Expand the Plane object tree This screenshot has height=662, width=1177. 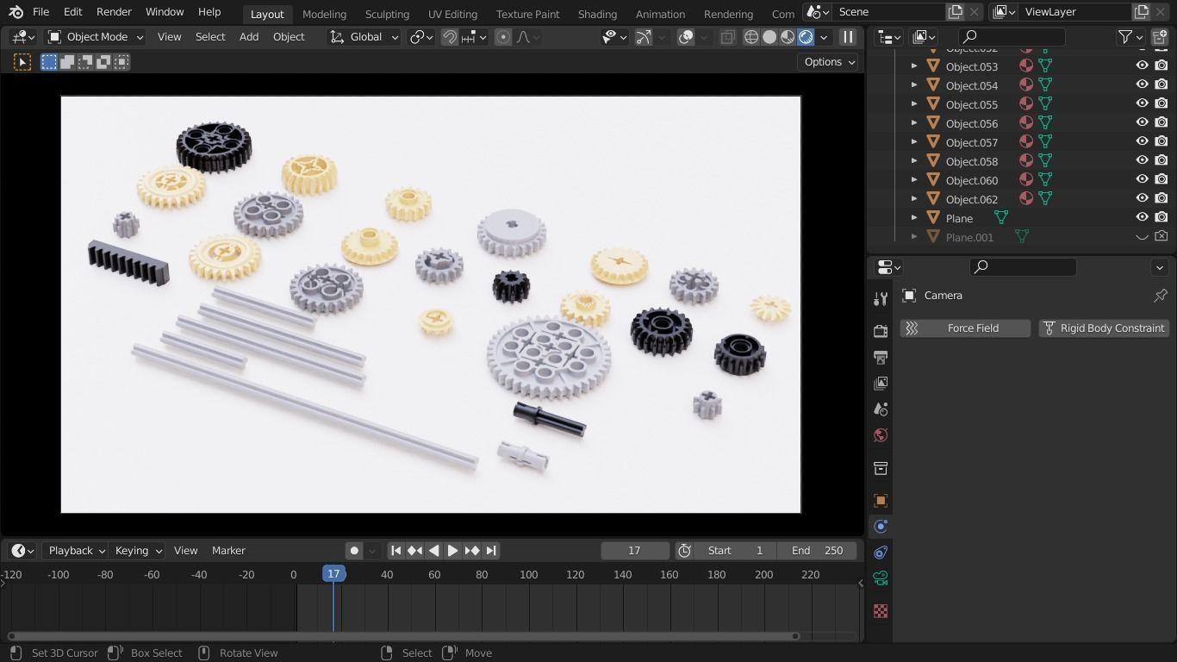coord(914,217)
